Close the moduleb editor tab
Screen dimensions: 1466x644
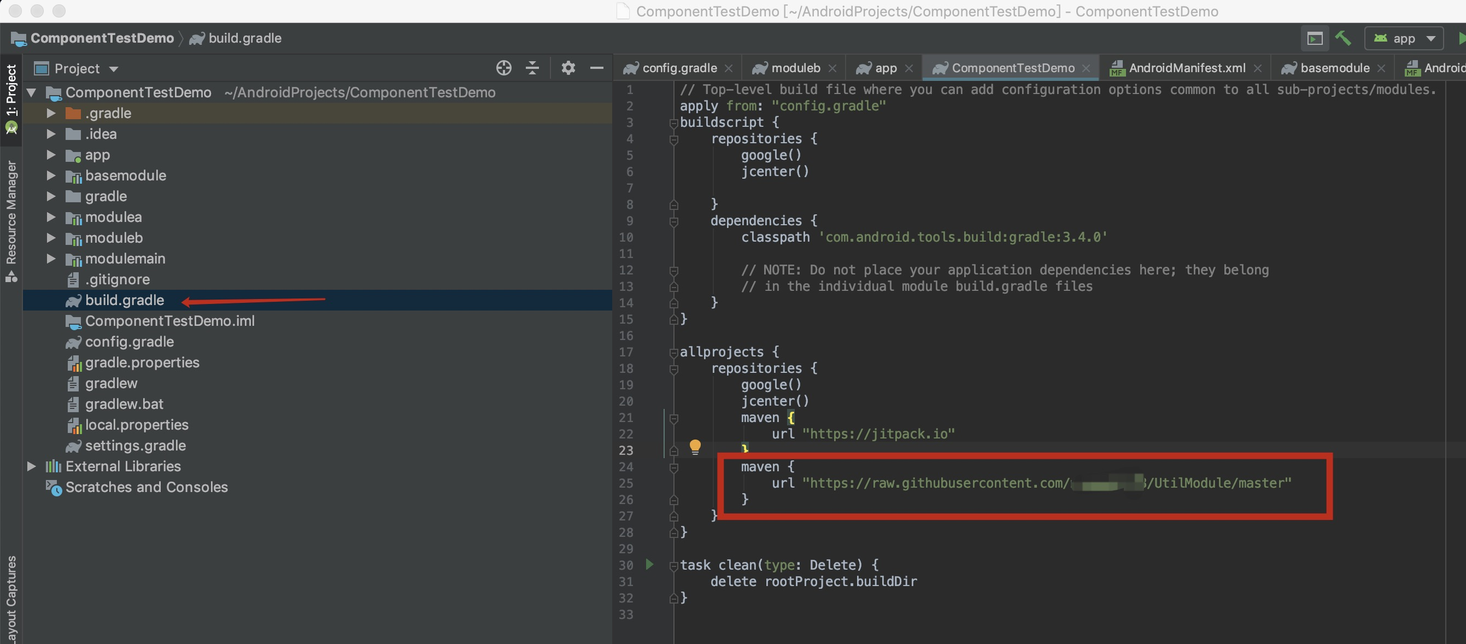click(x=832, y=68)
